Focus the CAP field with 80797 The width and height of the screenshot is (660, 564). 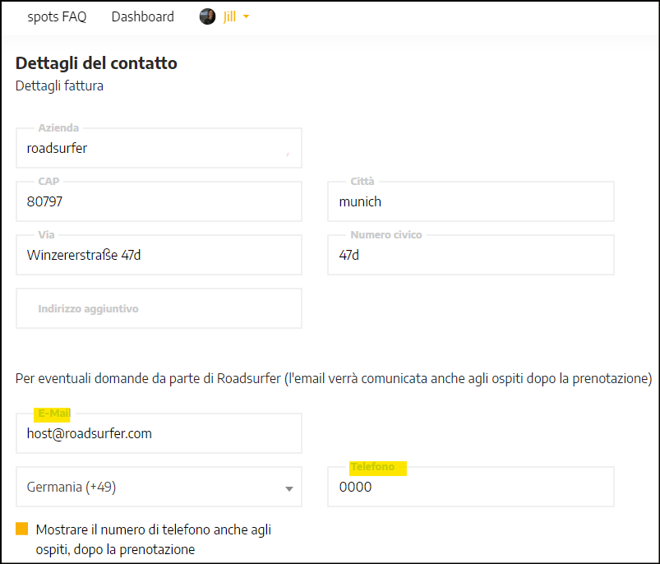click(159, 201)
